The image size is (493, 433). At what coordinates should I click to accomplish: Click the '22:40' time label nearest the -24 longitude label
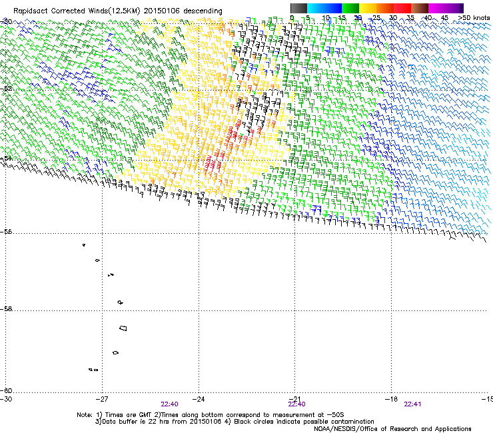(x=169, y=404)
